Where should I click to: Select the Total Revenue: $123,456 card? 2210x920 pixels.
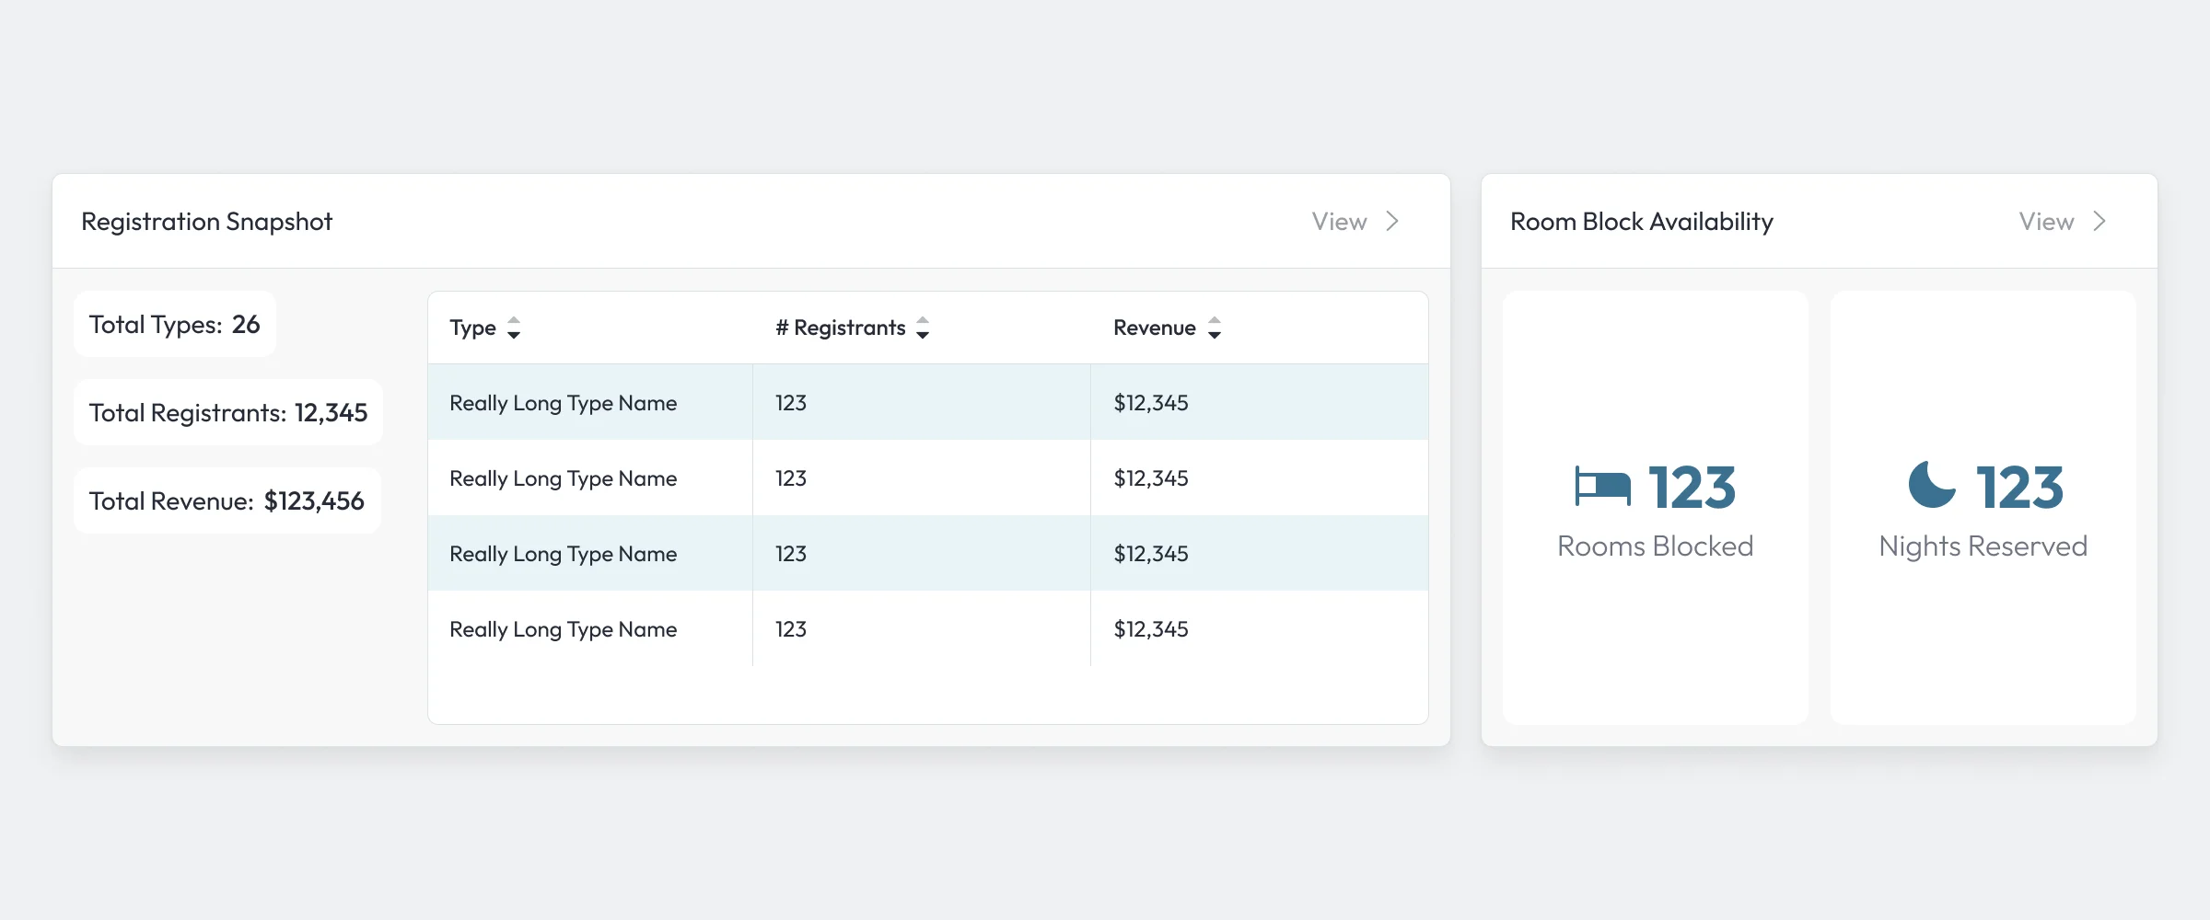point(227,500)
